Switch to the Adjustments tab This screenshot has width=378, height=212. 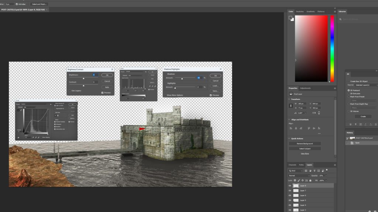[x=305, y=88]
